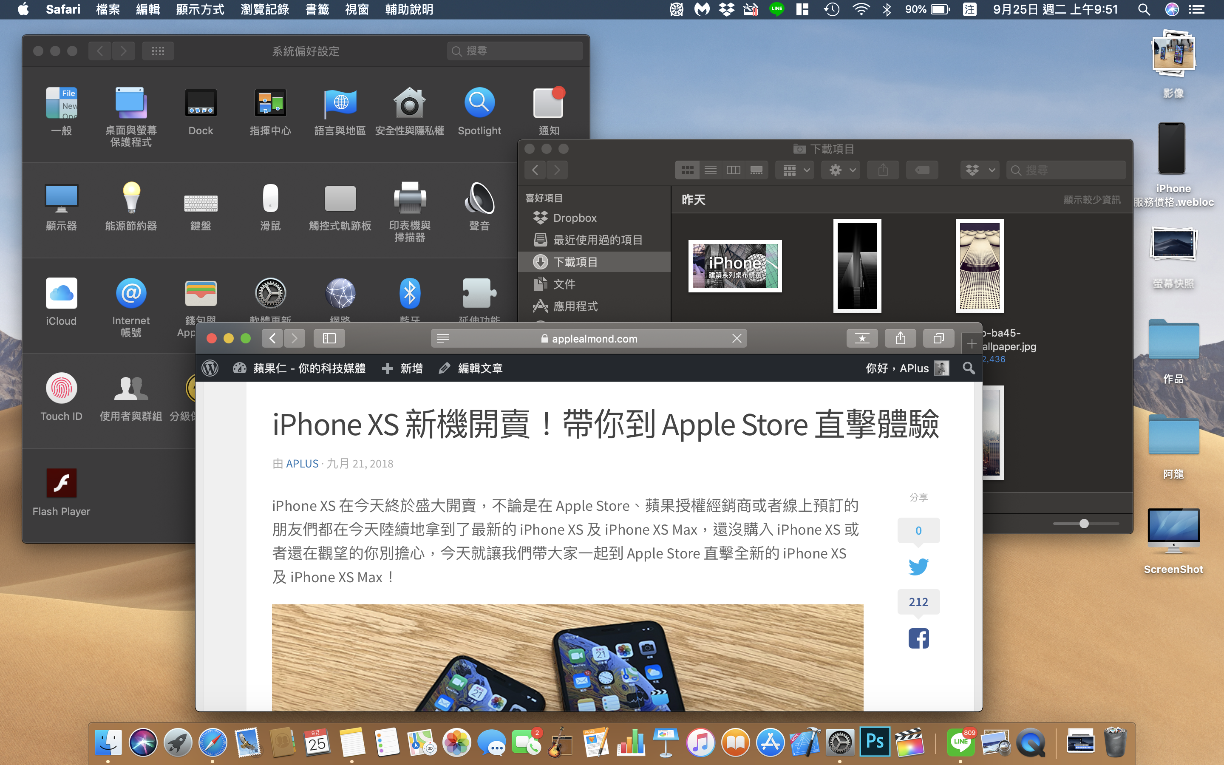Open Spotlight preferences pane
The image size is (1224, 765).
[x=479, y=112]
